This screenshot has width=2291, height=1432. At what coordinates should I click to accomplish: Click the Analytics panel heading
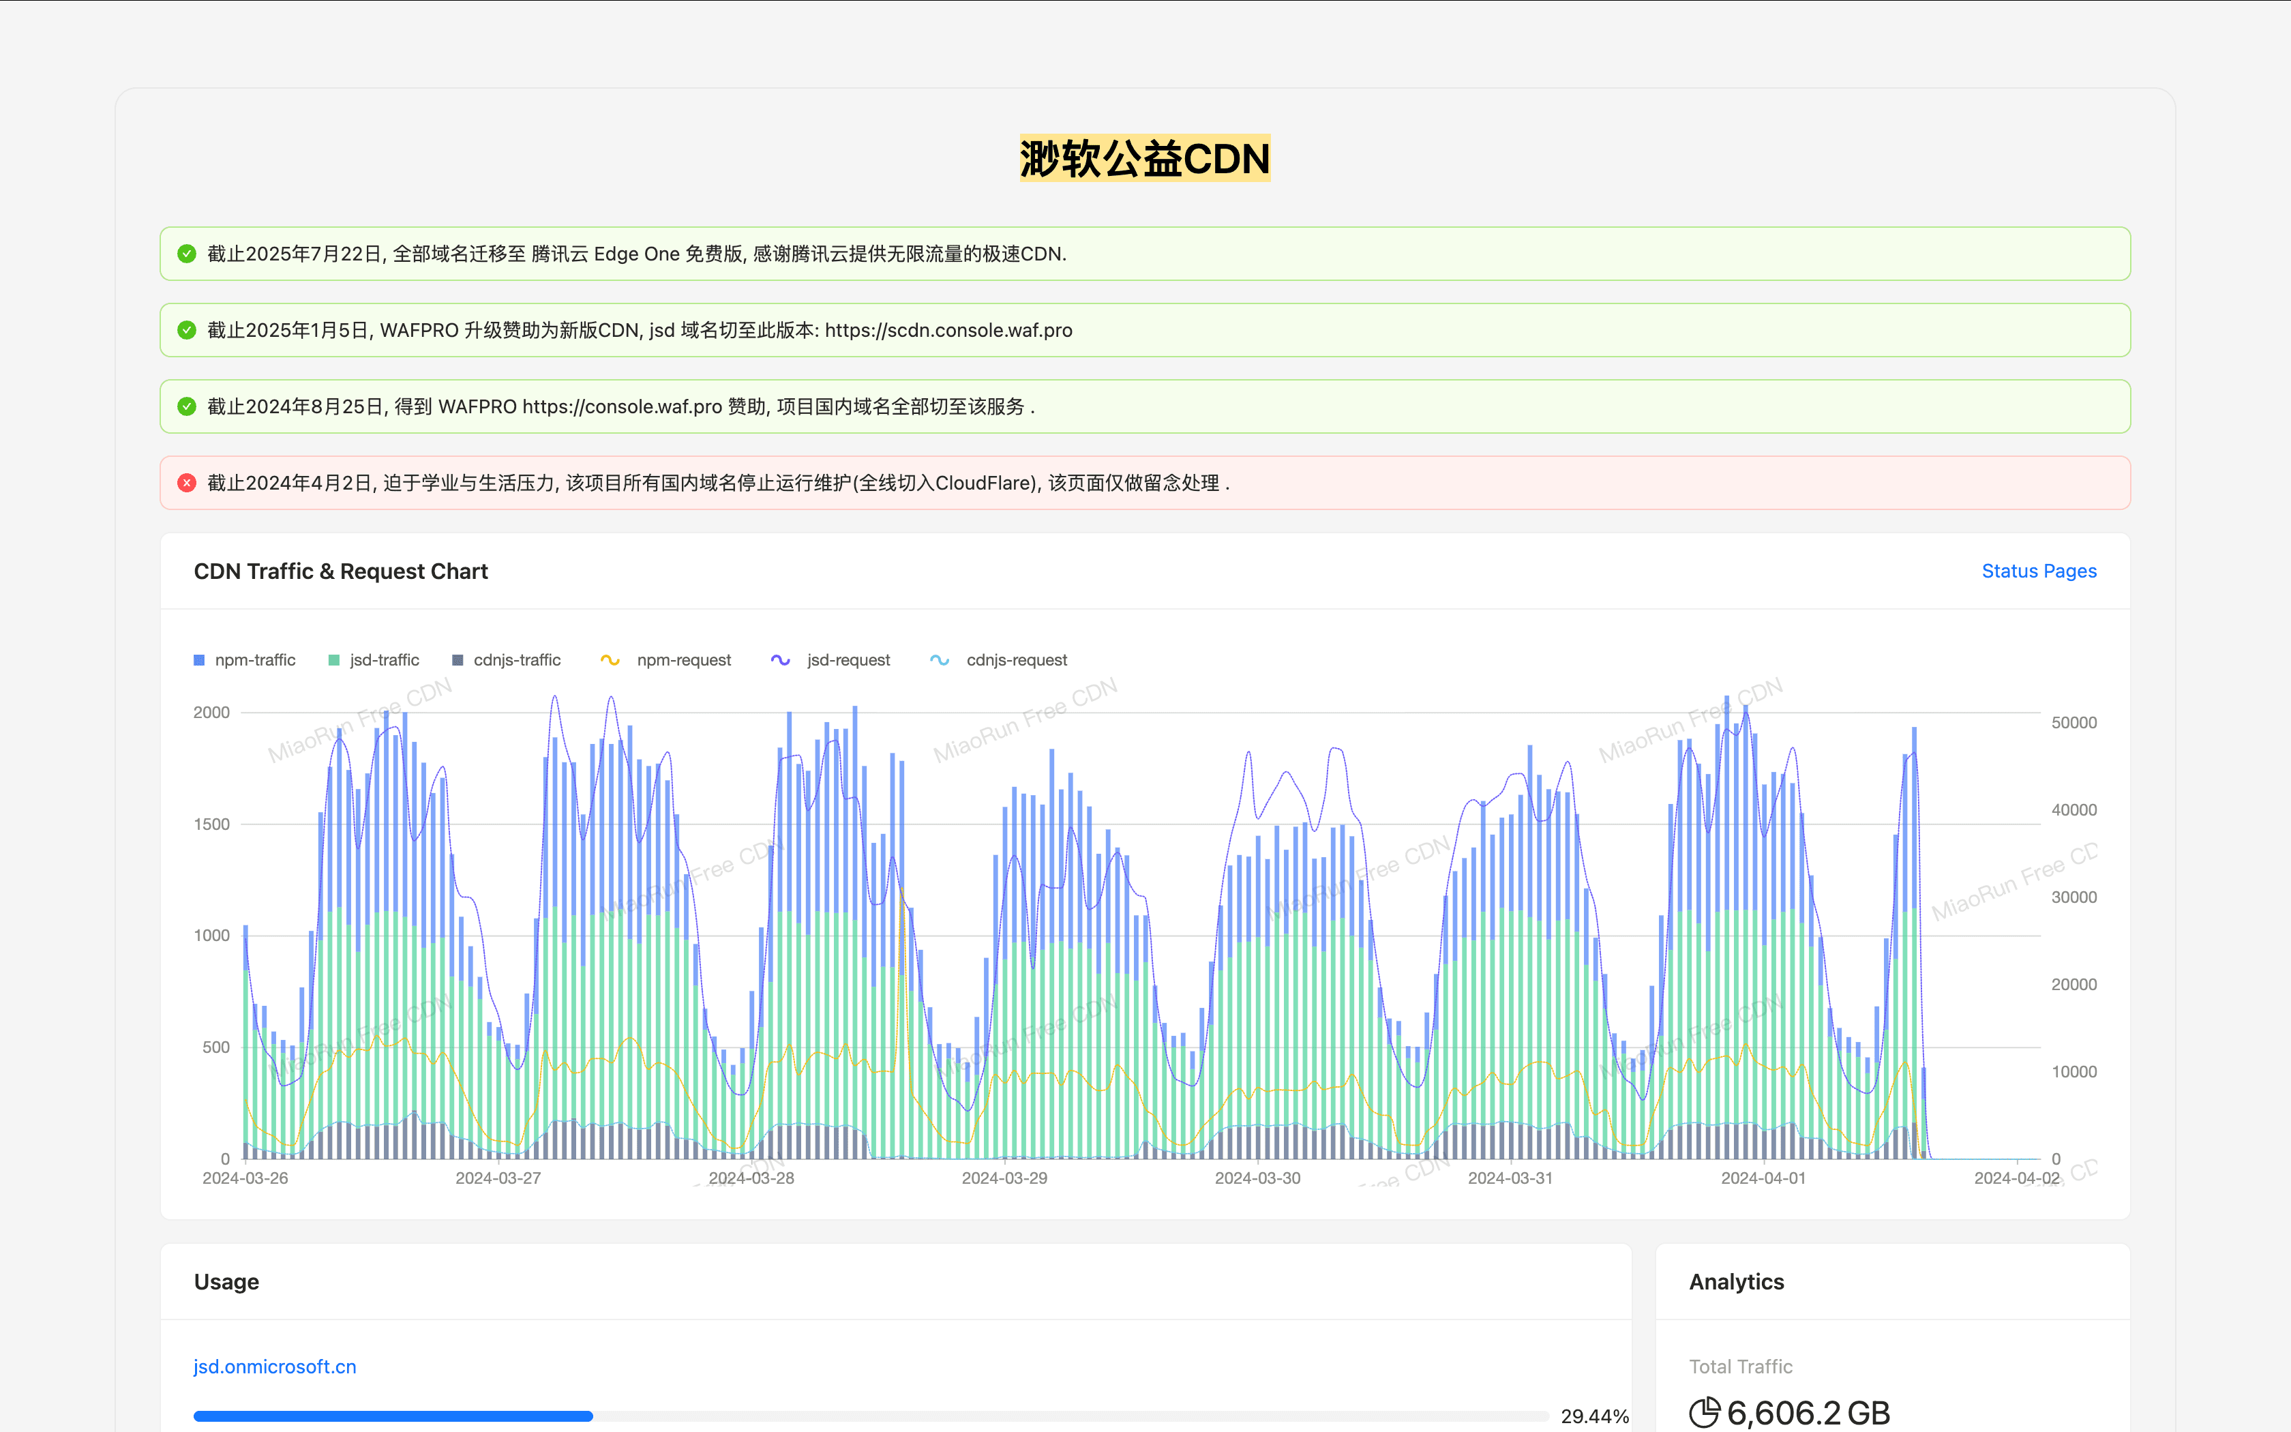click(1736, 1281)
